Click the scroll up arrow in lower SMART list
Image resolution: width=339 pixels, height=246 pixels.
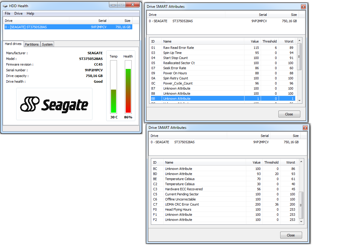(x=301, y=162)
